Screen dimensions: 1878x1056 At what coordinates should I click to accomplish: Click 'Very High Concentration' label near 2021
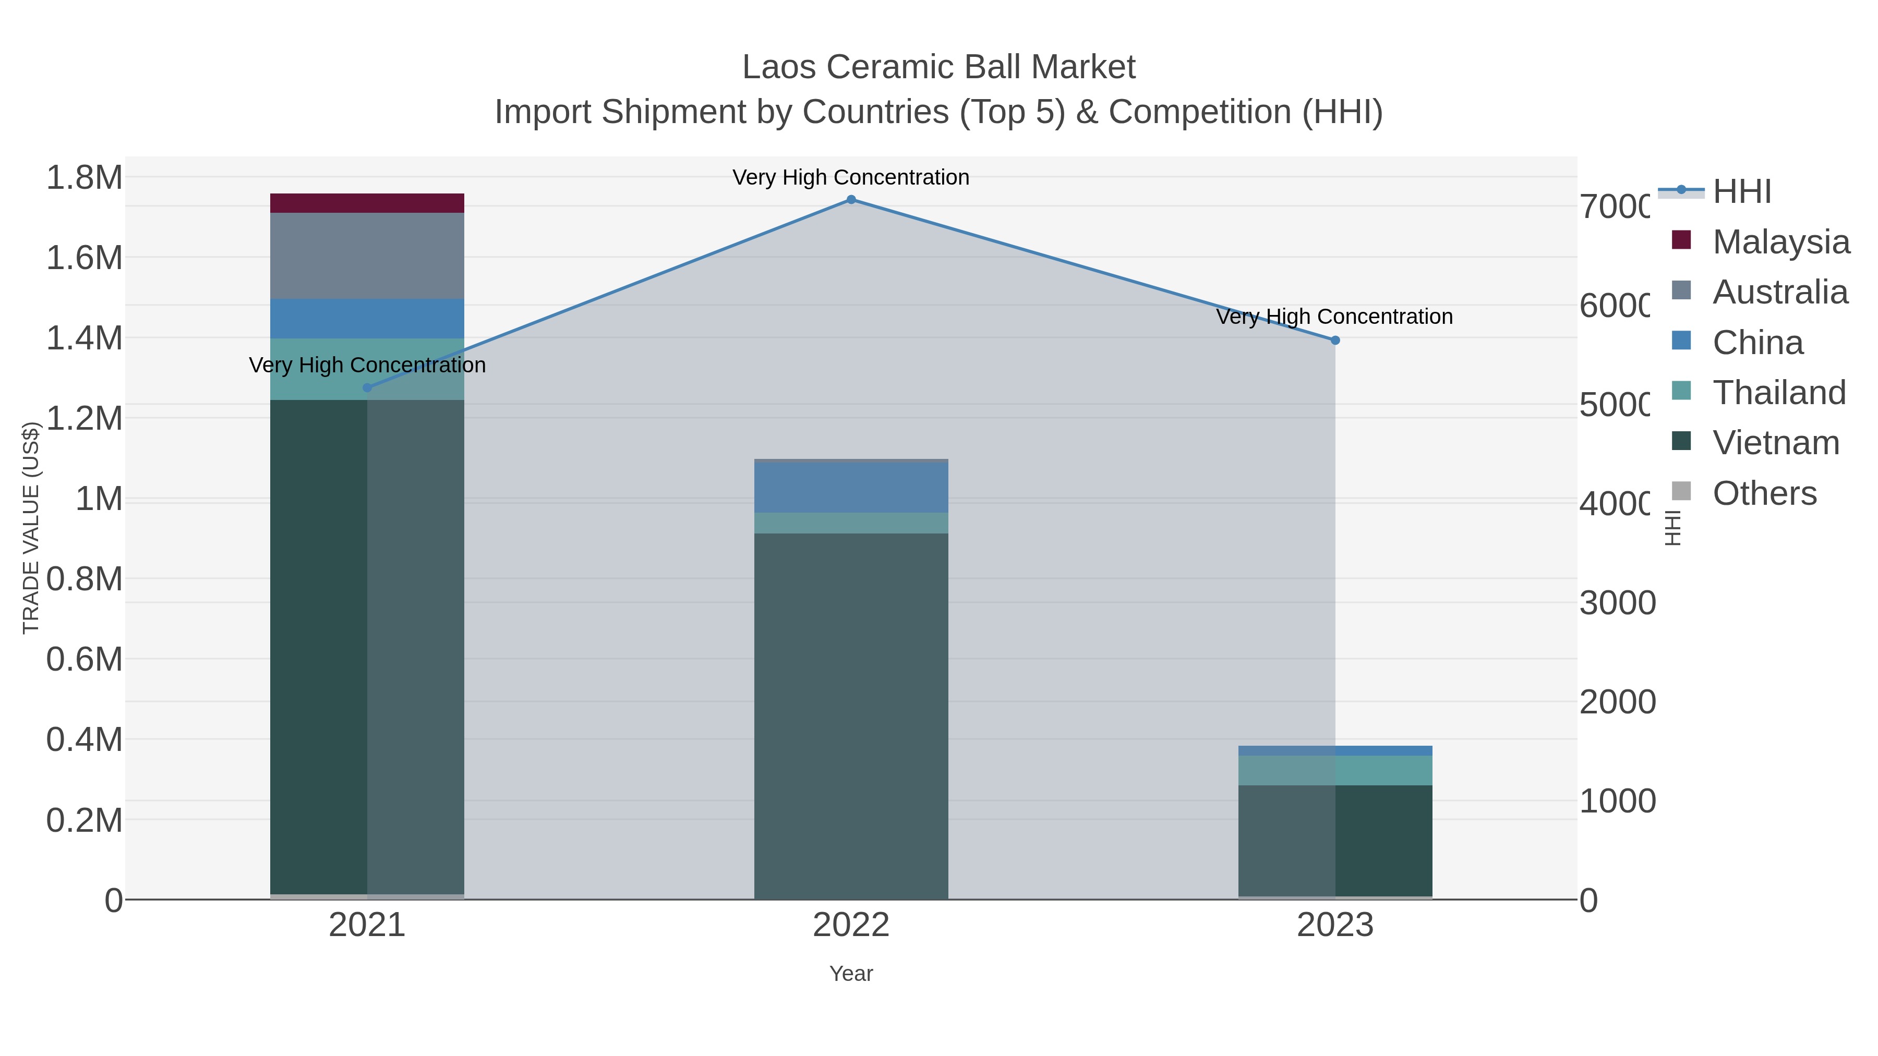(367, 365)
